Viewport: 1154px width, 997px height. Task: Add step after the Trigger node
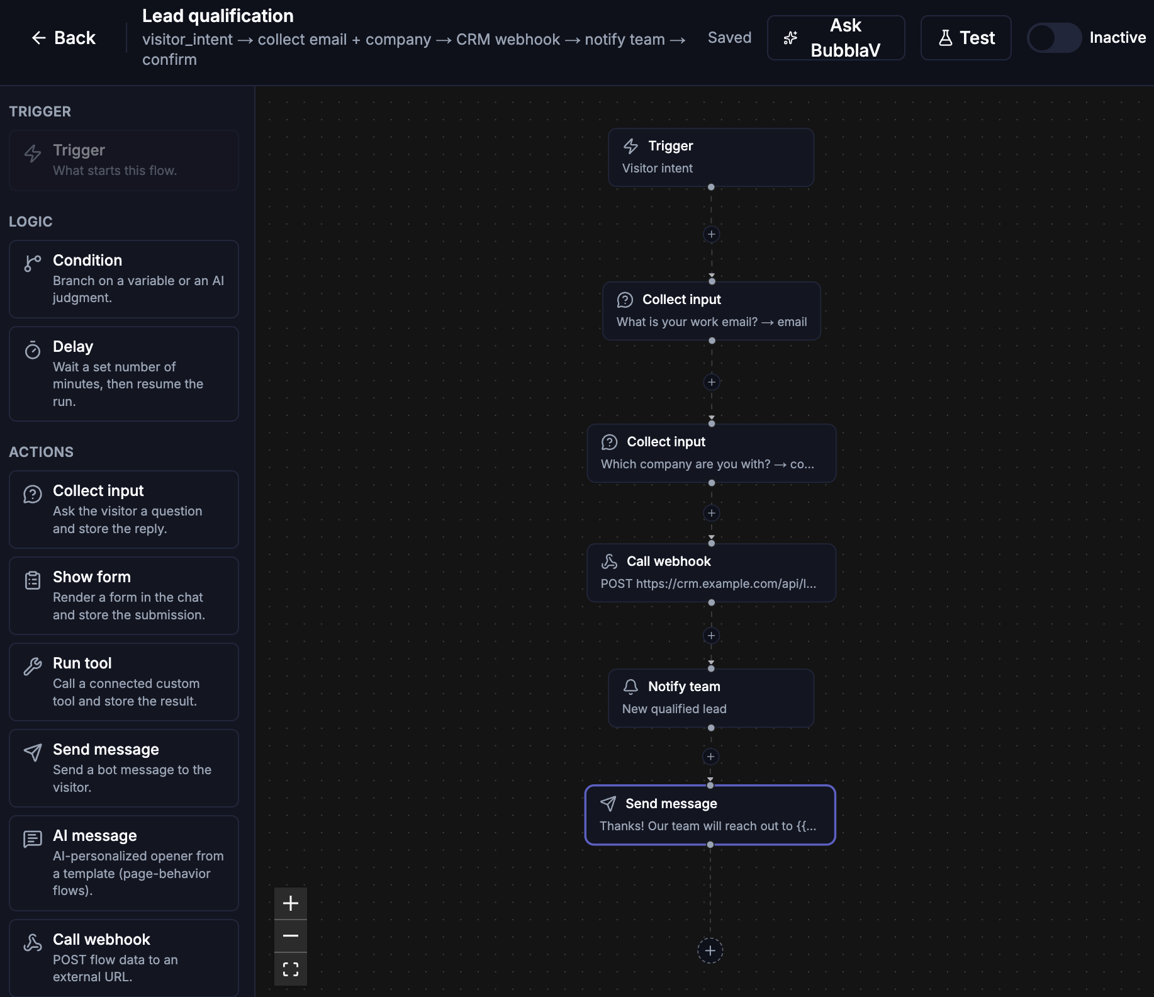point(711,234)
